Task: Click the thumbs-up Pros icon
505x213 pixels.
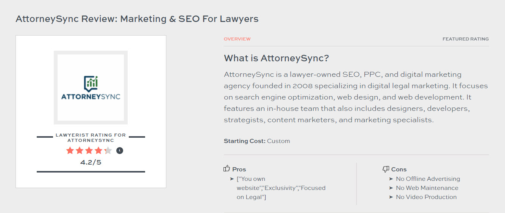Action: click(x=227, y=169)
